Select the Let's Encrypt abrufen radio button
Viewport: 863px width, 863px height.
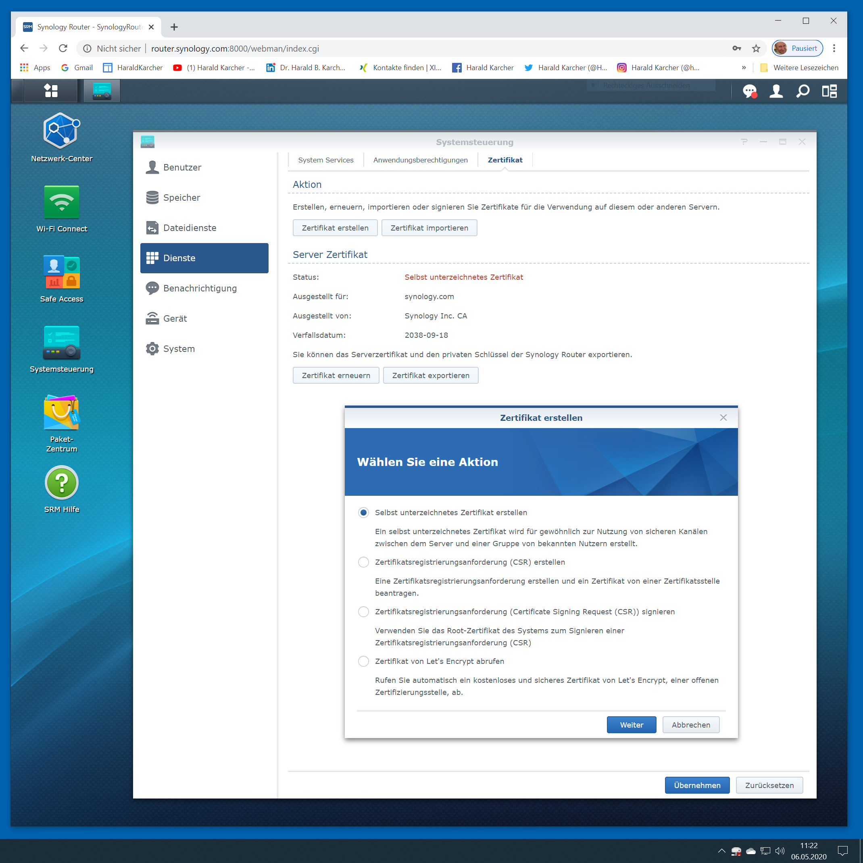tap(363, 661)
